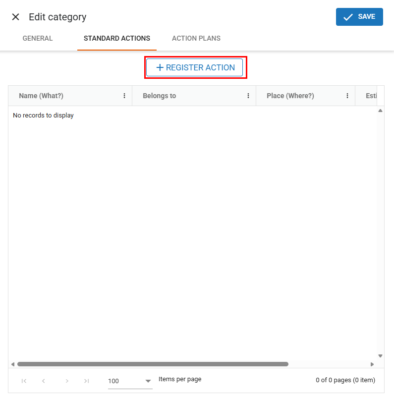Select the Standard Actions tab
This screenshot has width=394, height=406.
(x=117, y=38)
